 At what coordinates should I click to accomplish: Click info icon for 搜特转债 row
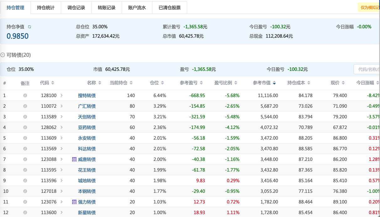25,96
